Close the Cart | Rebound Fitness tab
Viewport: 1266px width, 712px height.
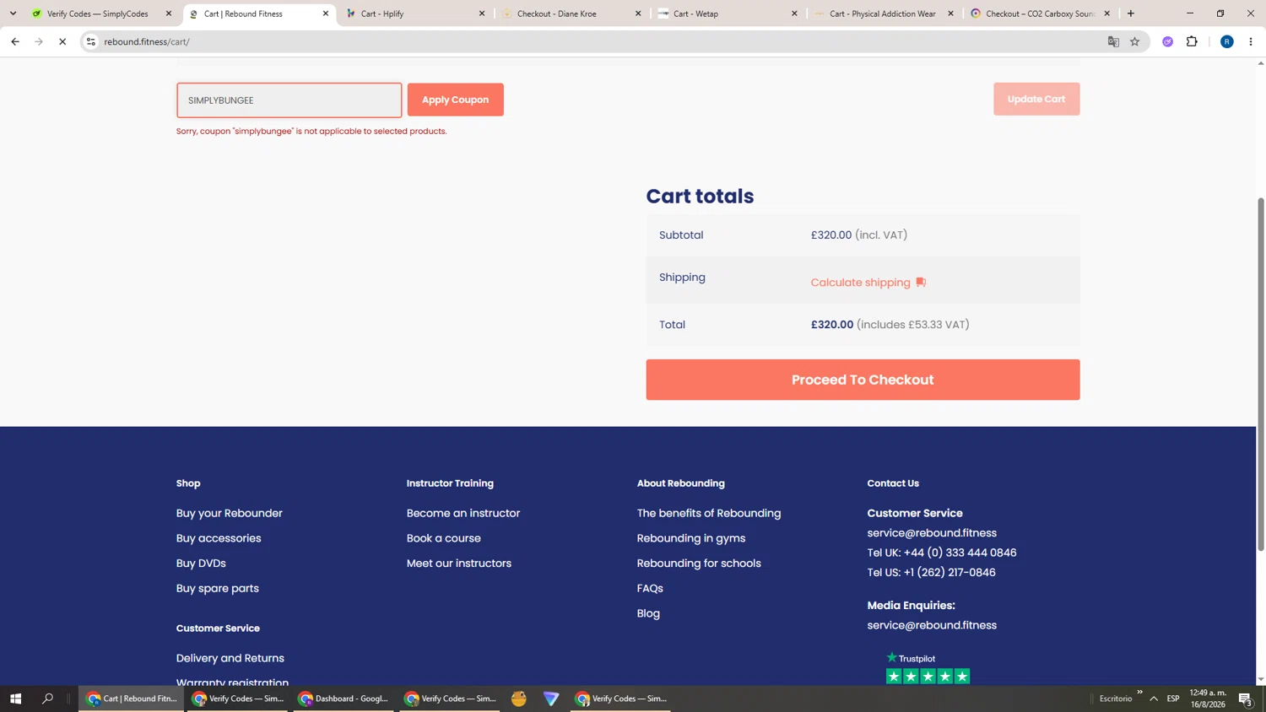[x=326, y=13]
